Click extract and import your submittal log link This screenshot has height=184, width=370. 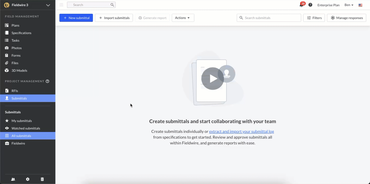(x=241, y=131)
